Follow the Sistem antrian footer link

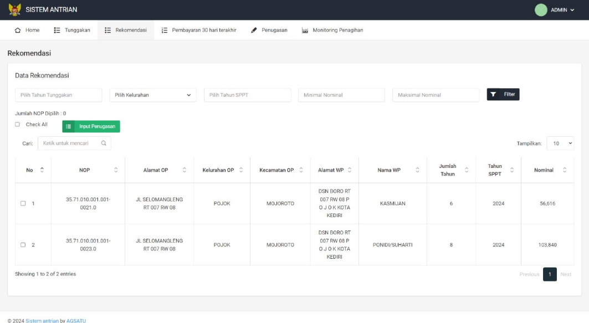42,321
